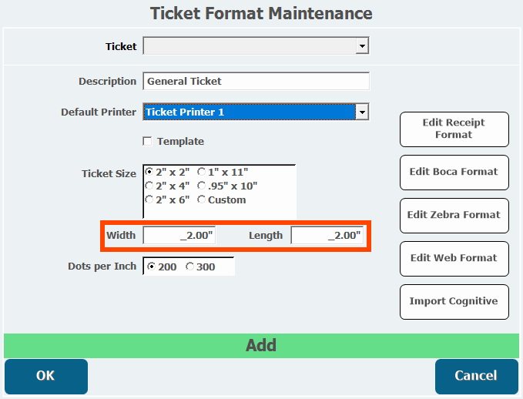Select the Custom ticket size option
The height and width of the screenshot is (399, 523).
click(x=202, y=199)
